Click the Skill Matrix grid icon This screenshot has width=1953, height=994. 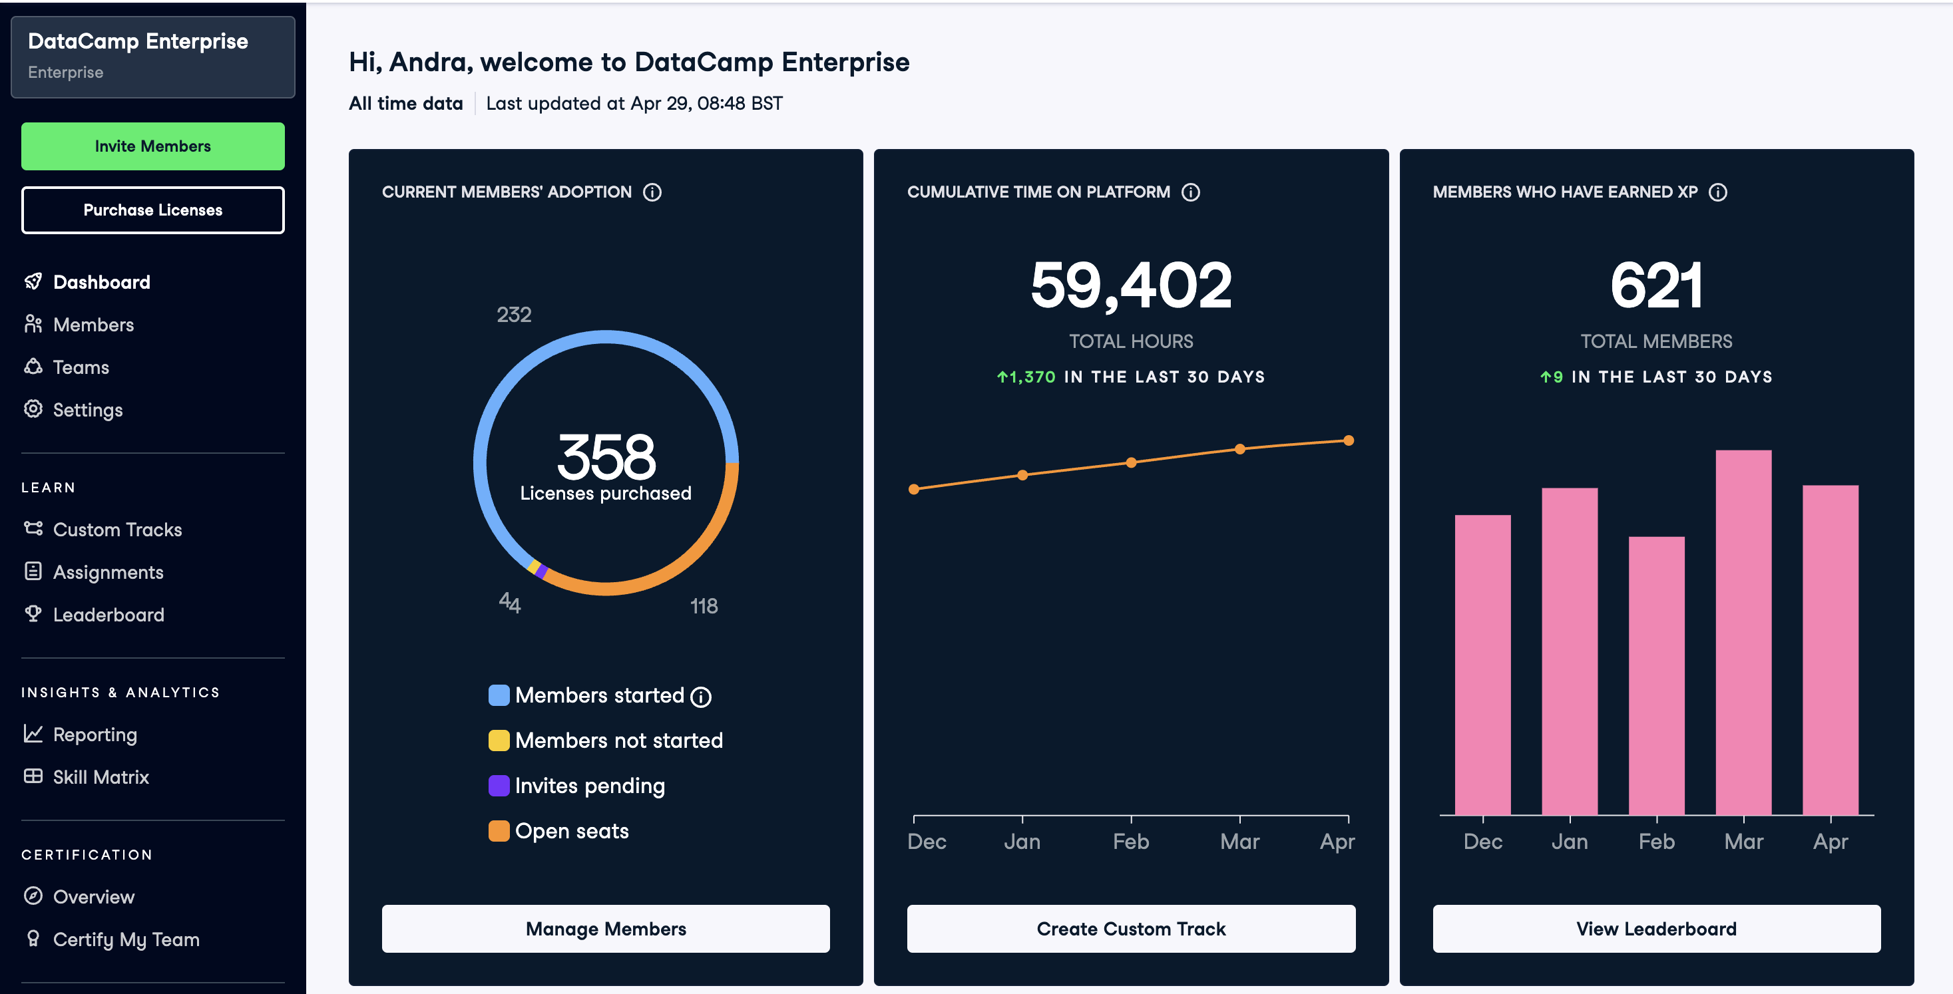pos(33,776)
